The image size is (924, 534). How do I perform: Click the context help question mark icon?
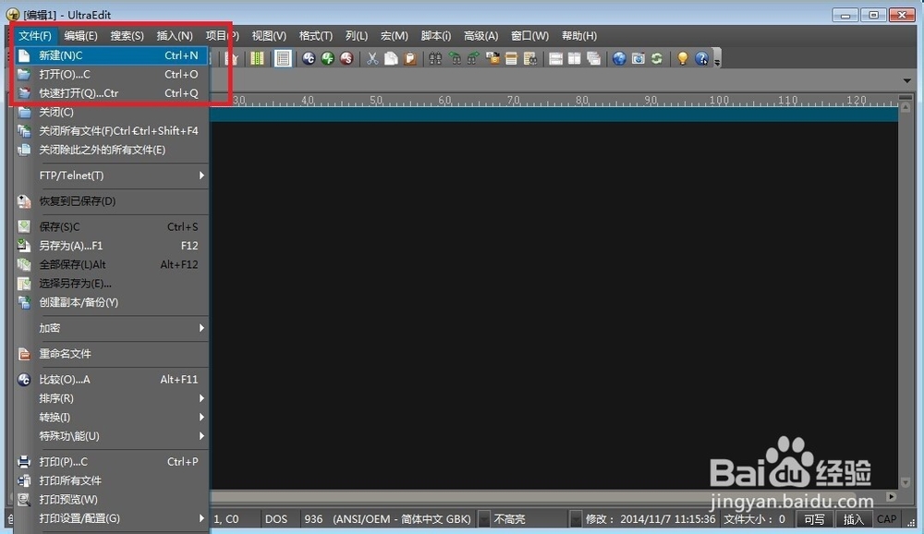tap(701, 58)
